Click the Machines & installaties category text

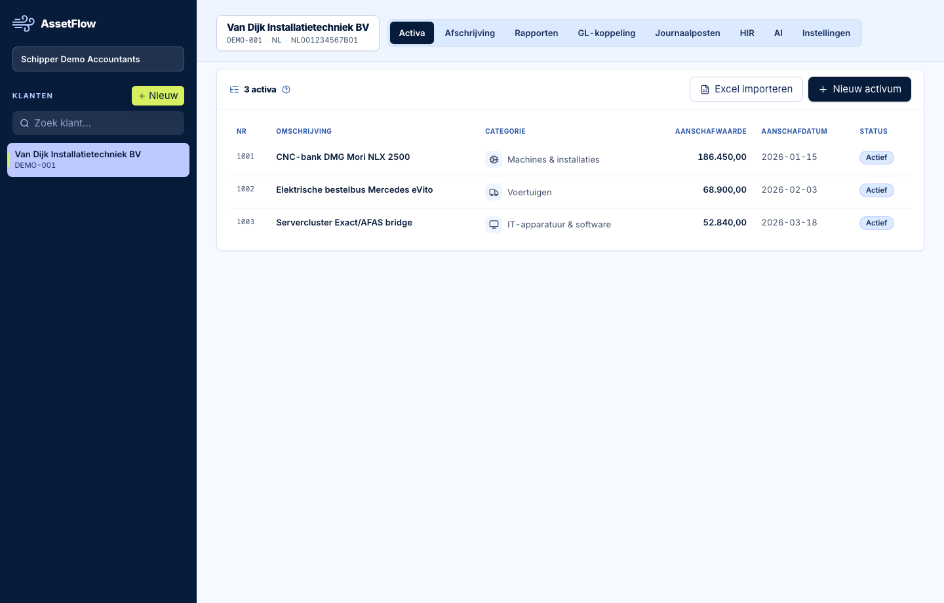[x=553, y=159]
